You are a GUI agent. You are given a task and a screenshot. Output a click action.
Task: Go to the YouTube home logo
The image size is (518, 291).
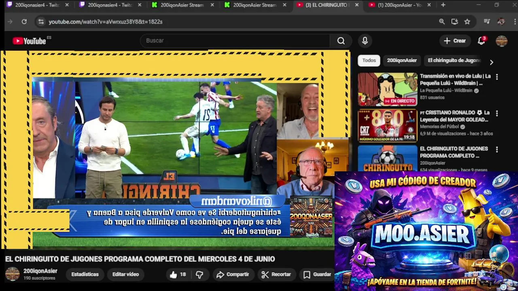point(29,41)
